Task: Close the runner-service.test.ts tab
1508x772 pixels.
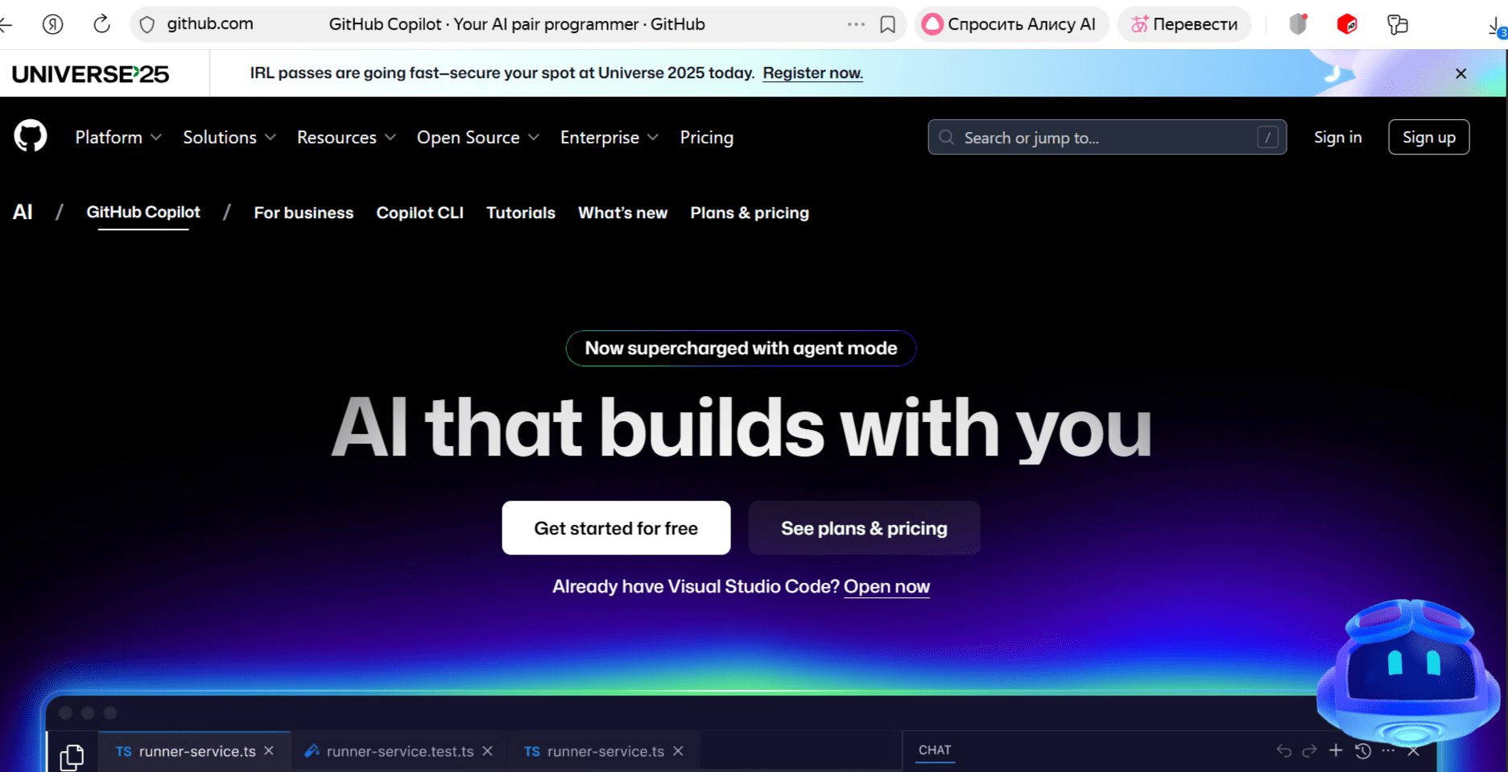Action: 487,751
